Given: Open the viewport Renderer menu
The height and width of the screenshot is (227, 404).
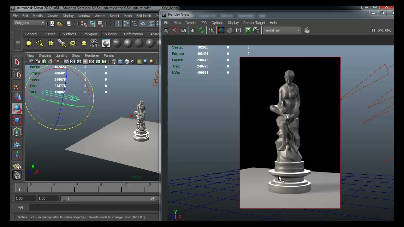Looking at the screenshot, I should point(92,55).
